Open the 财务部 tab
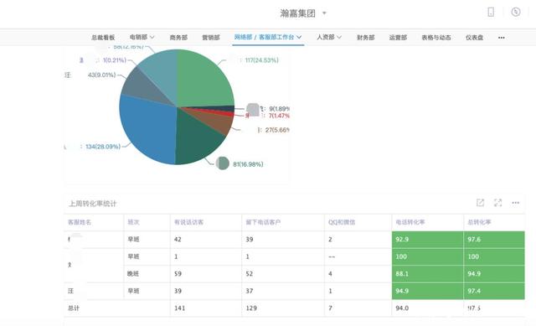This screenshot has width=536, height=326. (x=365, y=37)
